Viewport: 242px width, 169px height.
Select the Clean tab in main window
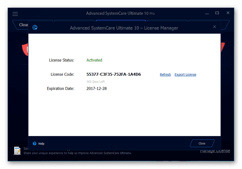21,25
